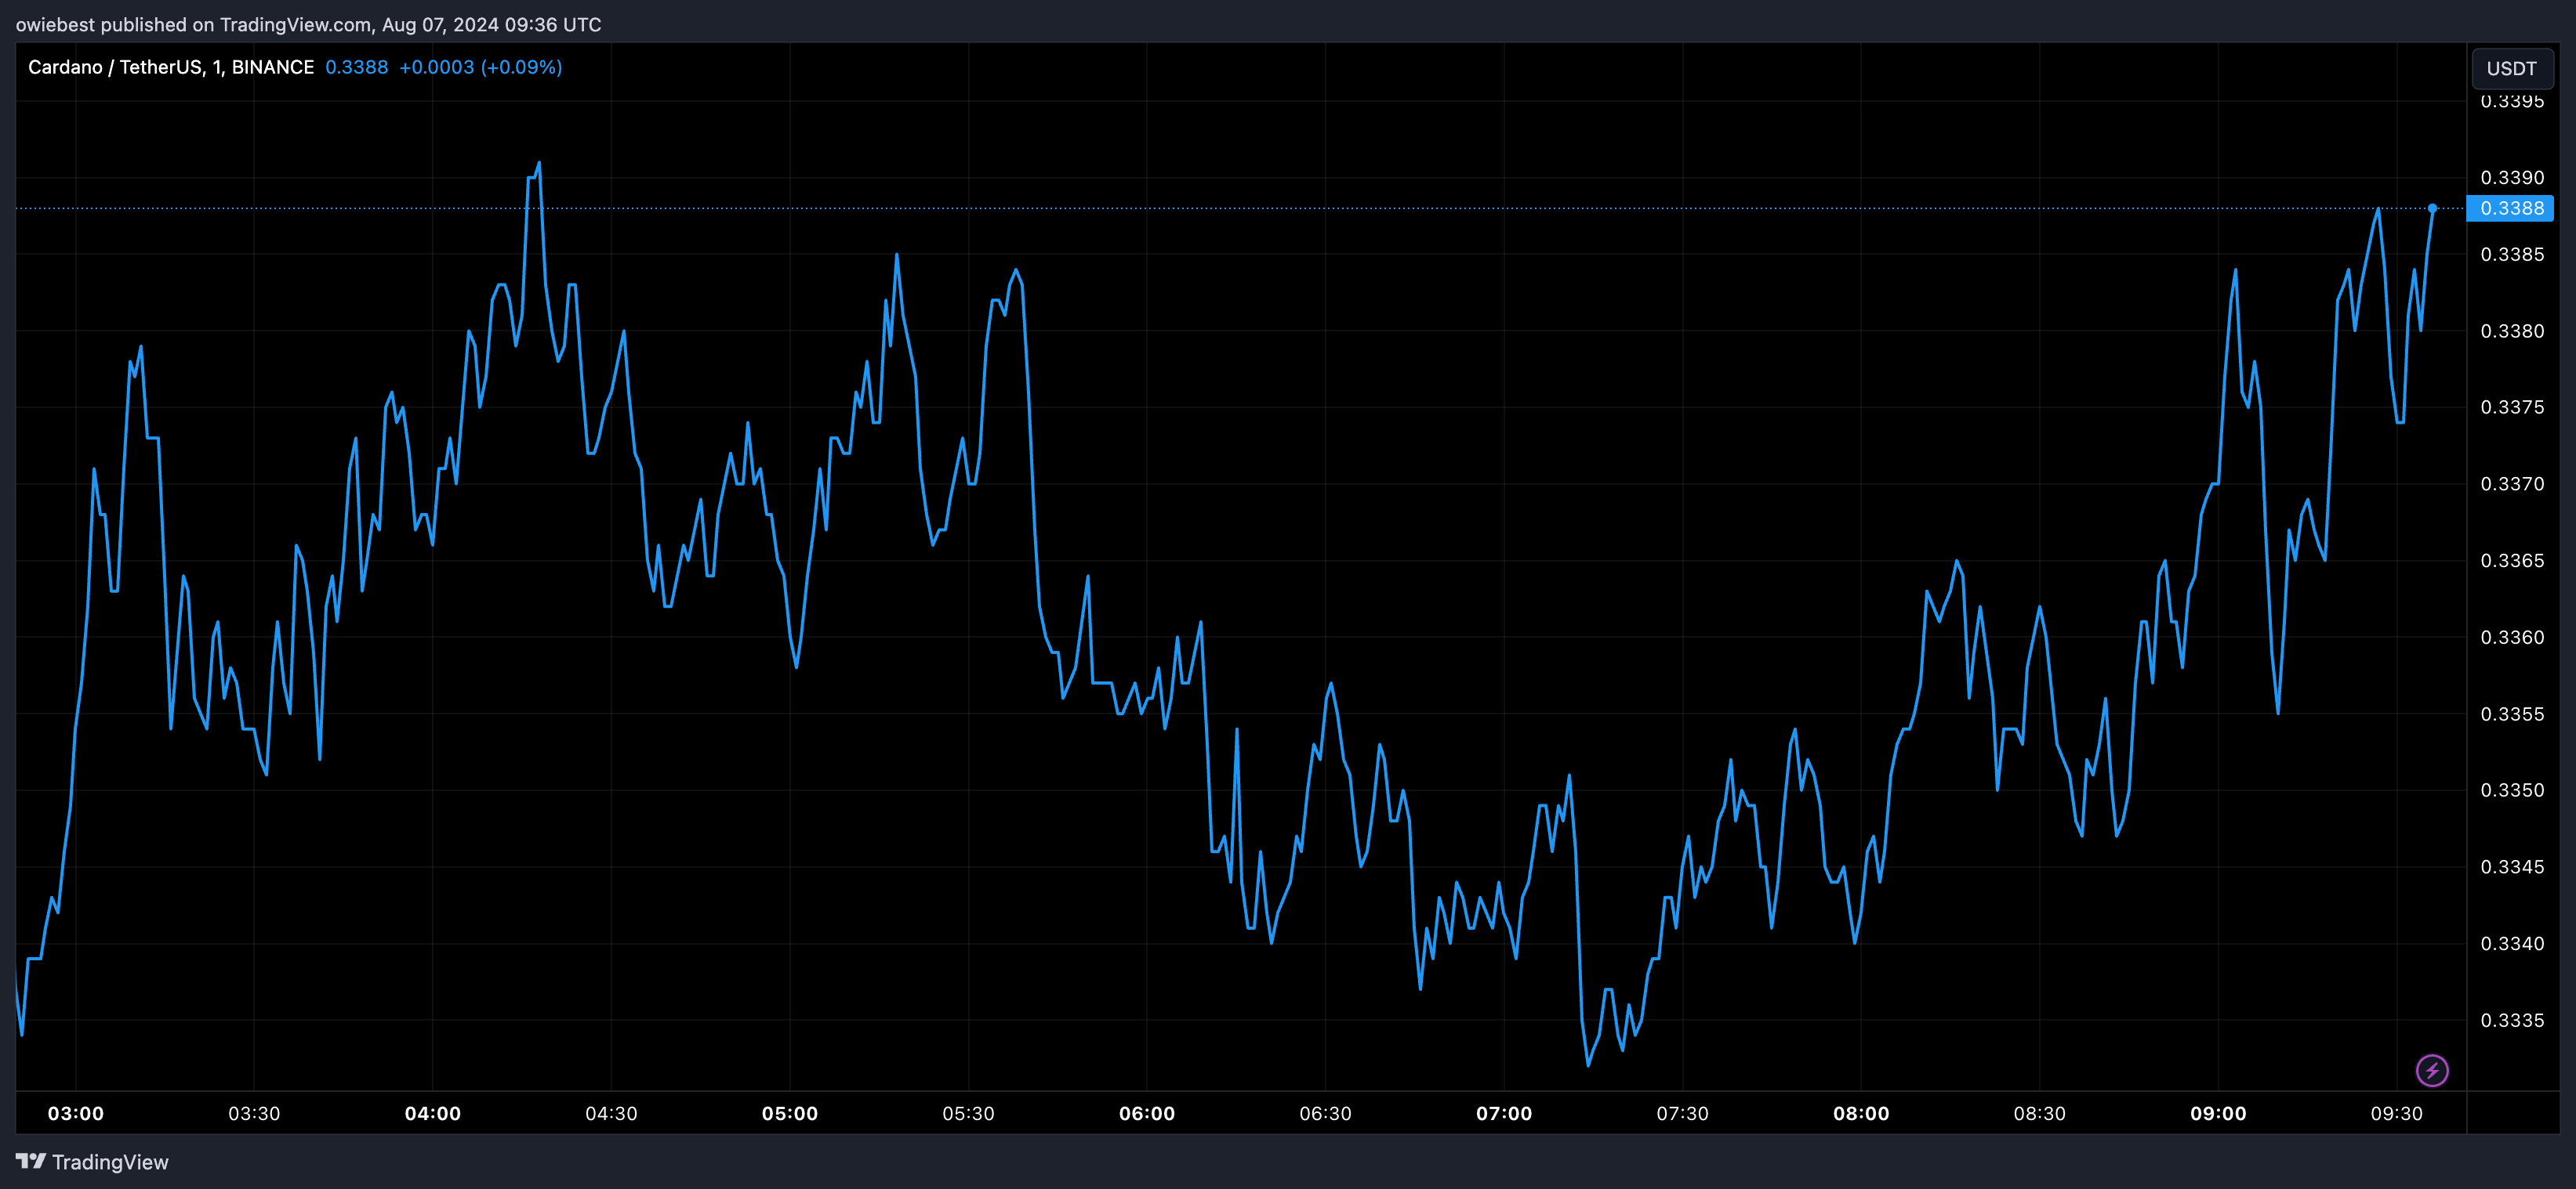Click the purple lightning bolt icon
This screenshot has height=1189, width=2576.
tap(2431, 1070)
